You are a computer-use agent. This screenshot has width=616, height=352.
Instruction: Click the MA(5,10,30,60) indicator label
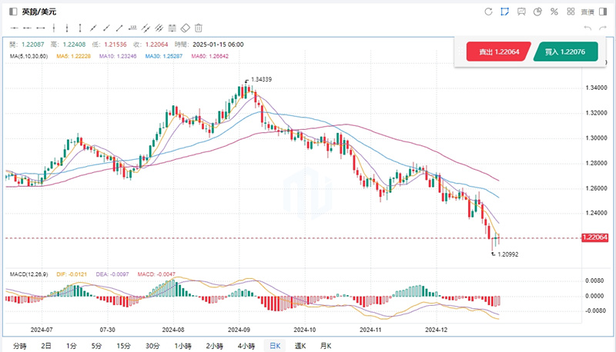tap(28, 57)
